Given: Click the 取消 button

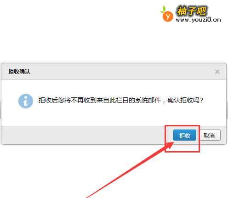Looking at the screenshot, I should tap(209, 135).
